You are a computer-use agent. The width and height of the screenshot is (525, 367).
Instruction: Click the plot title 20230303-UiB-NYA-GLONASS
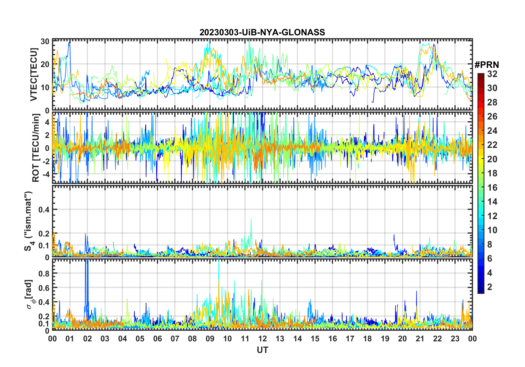[262, 32]
